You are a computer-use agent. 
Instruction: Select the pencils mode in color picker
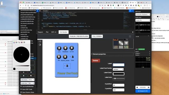(x=24, y=42)
